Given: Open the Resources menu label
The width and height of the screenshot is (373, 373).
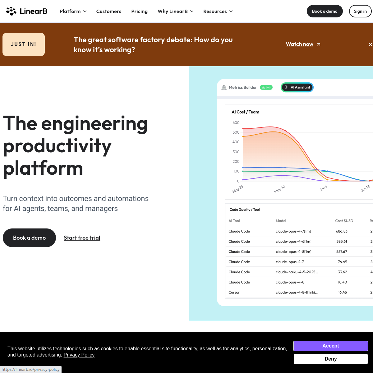Looking at the screenshot, I should 215,11.
